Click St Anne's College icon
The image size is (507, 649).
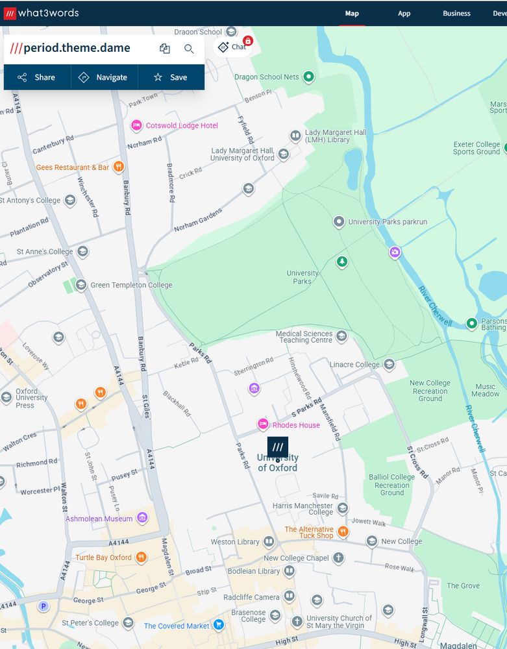click(83, 251)
